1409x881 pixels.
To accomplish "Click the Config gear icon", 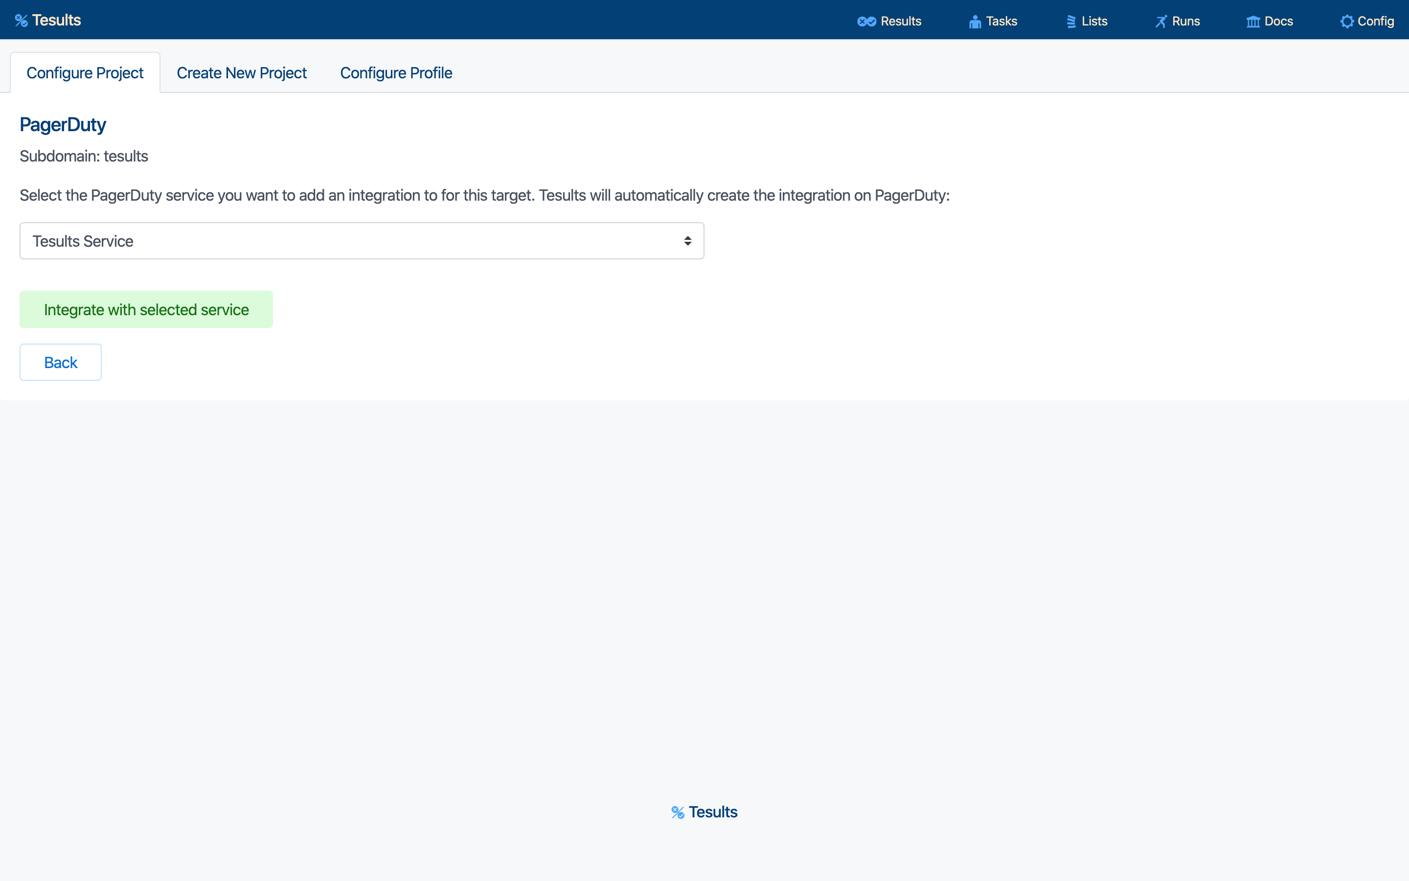I will pos(1347,22).
